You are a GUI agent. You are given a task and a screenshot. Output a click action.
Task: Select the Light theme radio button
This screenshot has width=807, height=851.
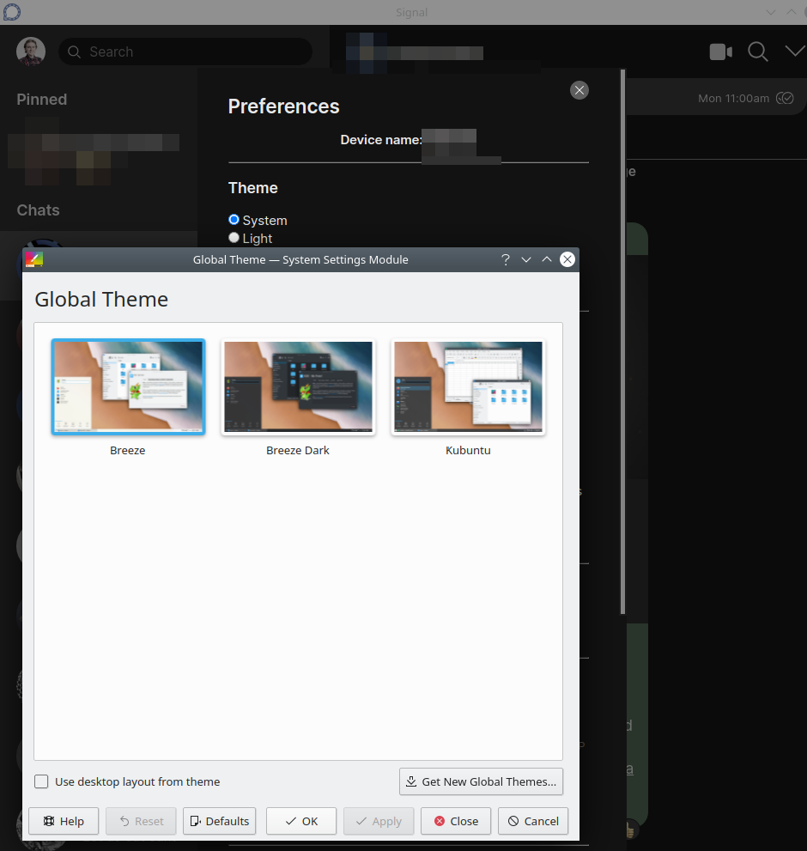tap(234, 238)
